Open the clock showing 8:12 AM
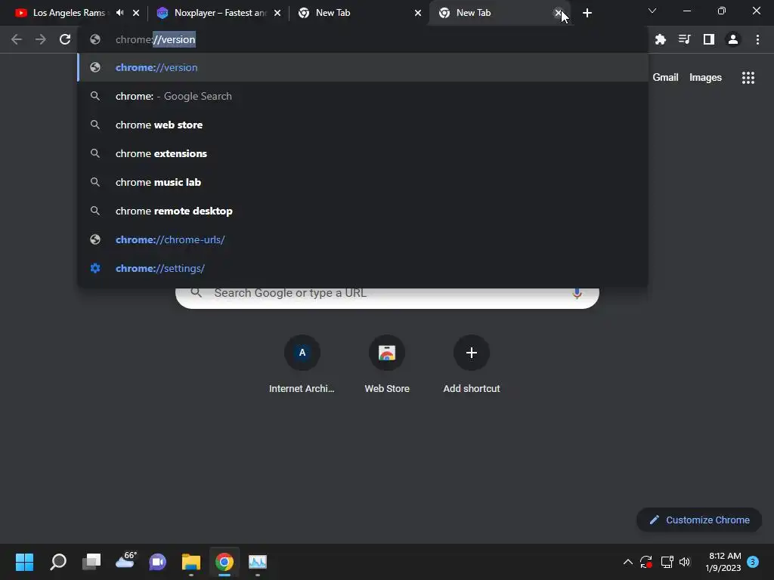Viewport: 774px width, 580px height. click(x=723, y=562)
